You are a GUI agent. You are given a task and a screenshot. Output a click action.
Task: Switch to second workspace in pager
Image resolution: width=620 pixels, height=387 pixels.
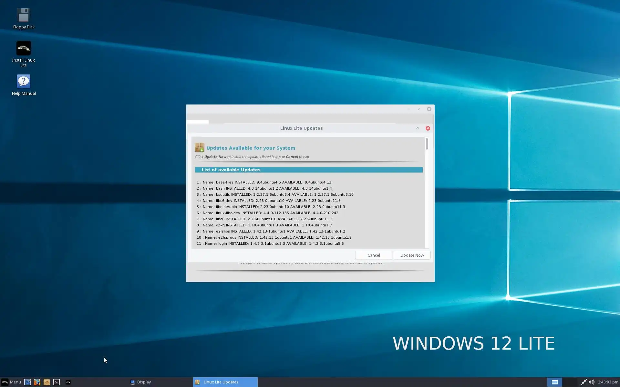tap(570, 382)
